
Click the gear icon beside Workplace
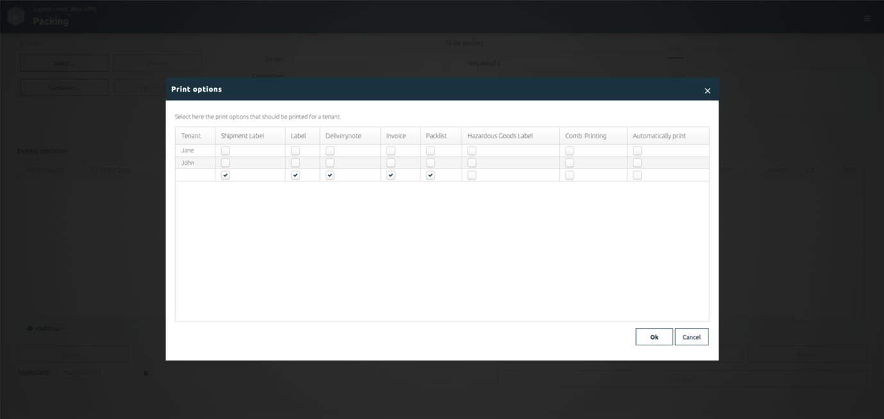tap(146, 374)
